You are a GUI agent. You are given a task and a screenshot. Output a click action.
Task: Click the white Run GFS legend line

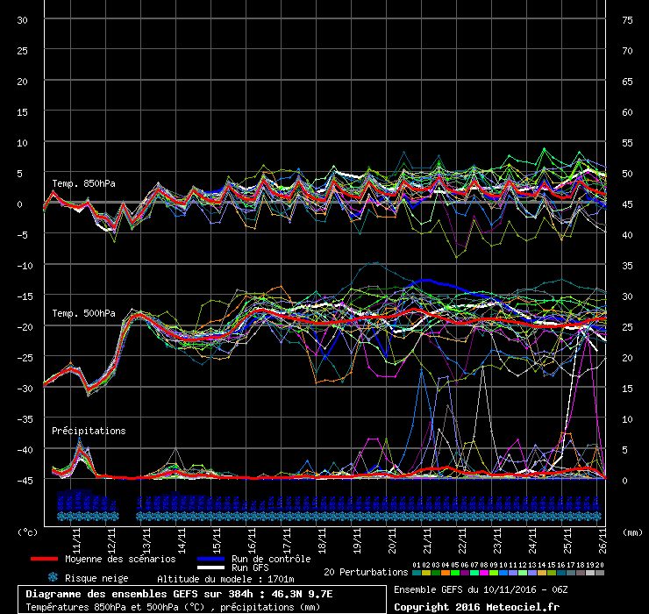pyautogui.click(x=210, y=568)
